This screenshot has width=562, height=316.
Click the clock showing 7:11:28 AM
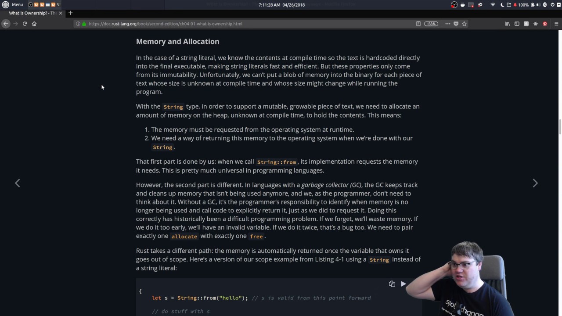(281, 5)
